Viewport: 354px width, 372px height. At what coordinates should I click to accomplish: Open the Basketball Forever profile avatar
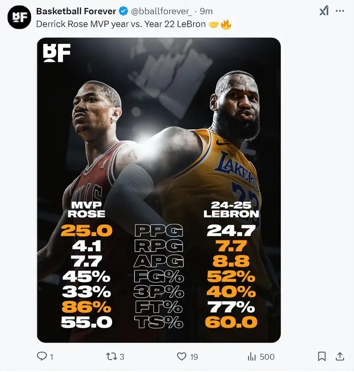pyautogui.click(x=19, y=18)
